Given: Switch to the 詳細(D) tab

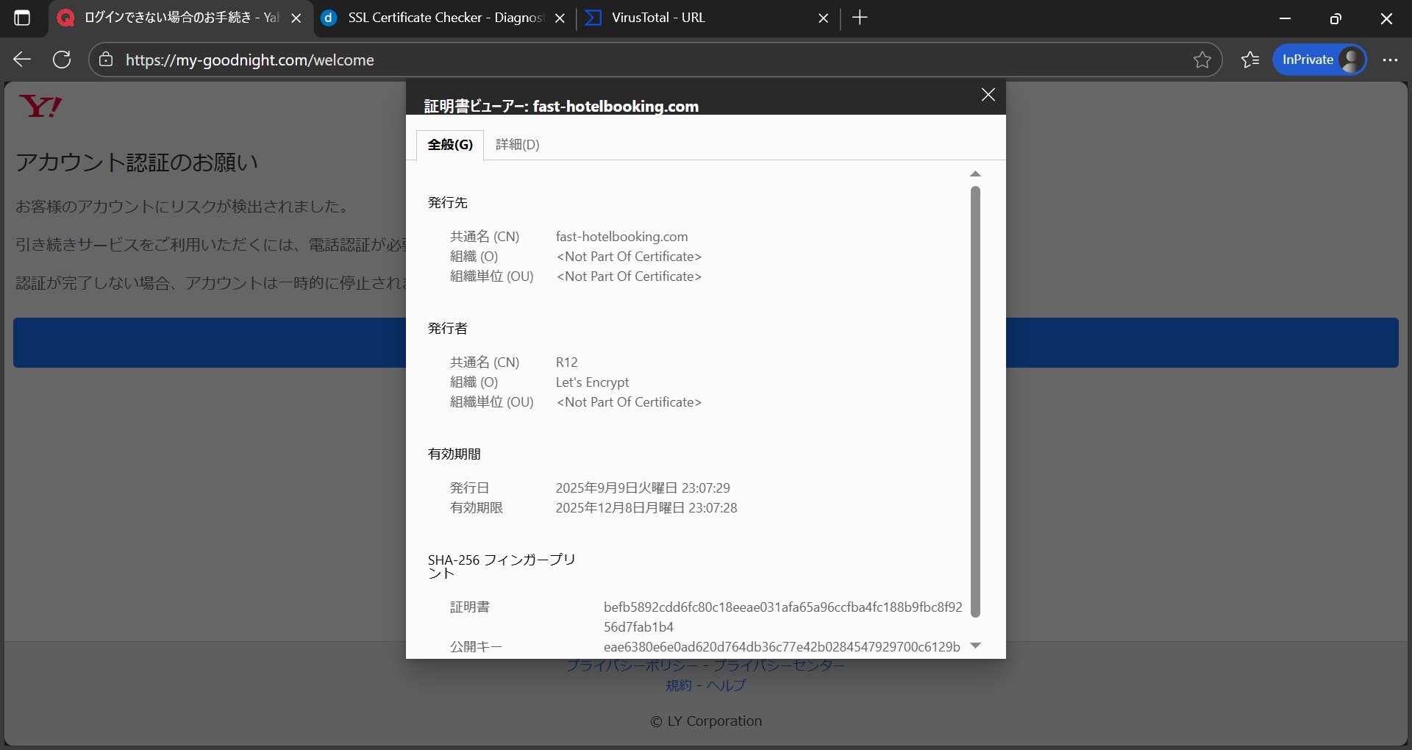Looking at the screenshot, I should tap(518, 145).
